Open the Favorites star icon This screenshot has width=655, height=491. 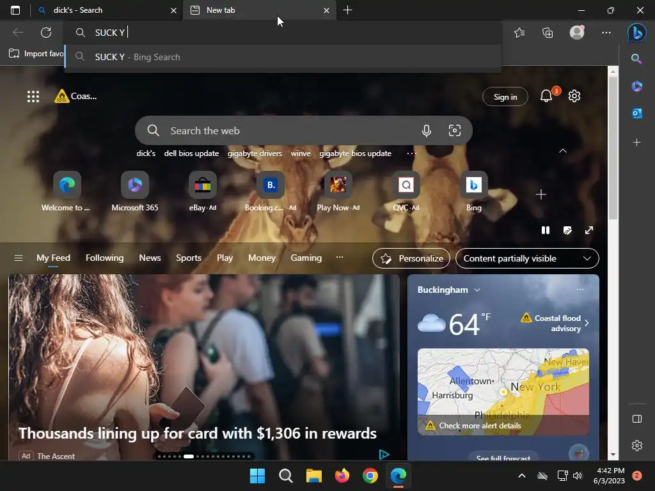(x=519, y=33)
